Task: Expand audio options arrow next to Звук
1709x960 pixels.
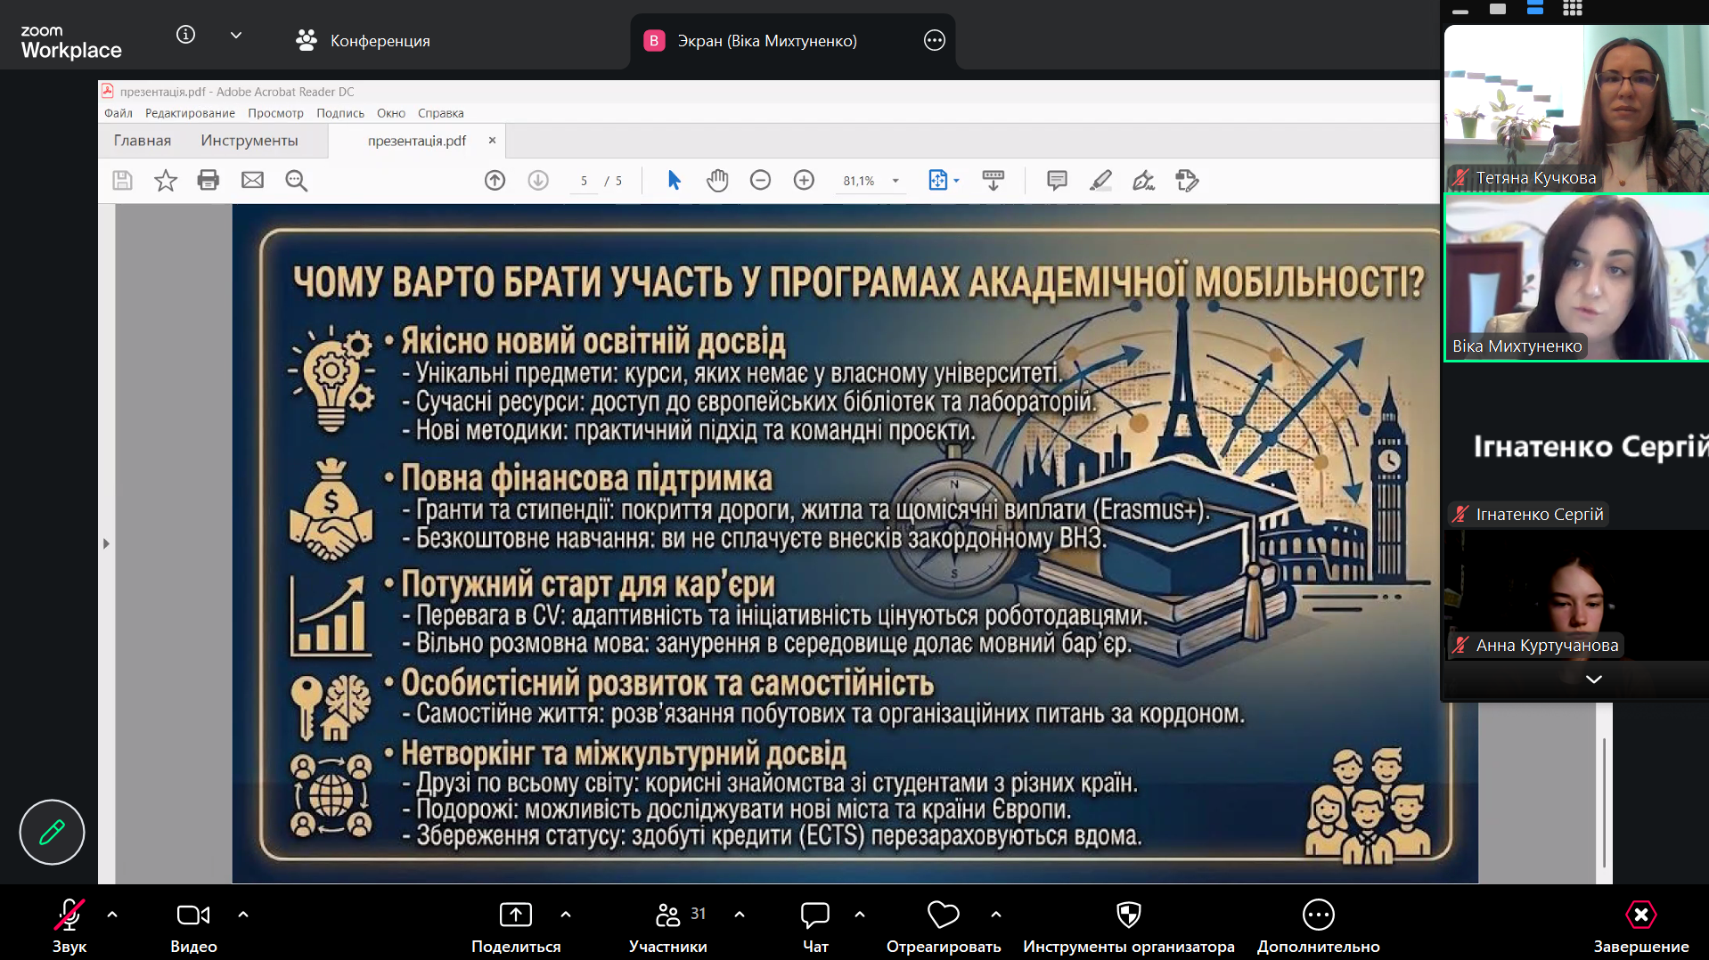Action: [x=112, y=915]
